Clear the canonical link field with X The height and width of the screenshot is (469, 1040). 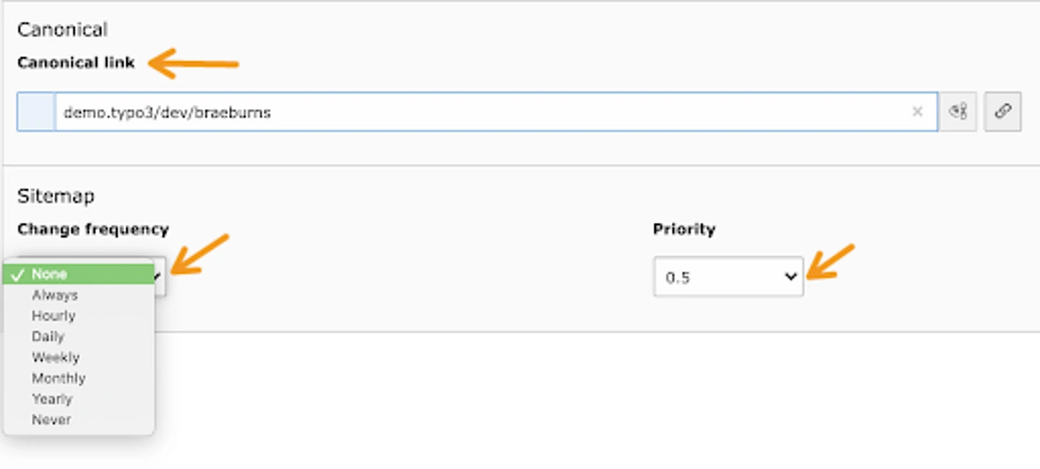pos(917,112)
